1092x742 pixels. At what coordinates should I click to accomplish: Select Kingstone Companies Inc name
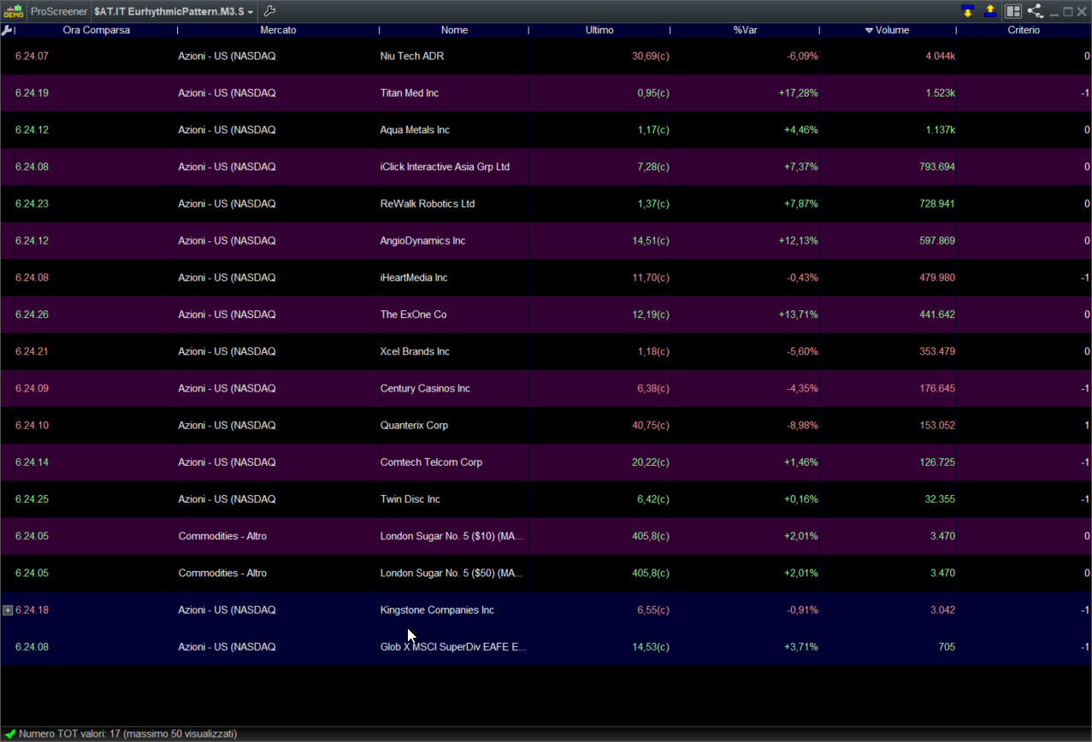coord(437,609)
